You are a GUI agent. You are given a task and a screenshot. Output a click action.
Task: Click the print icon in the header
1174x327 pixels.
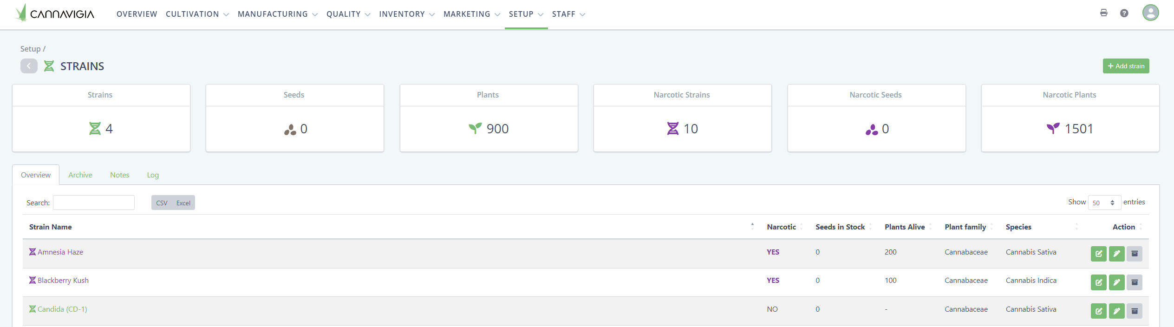(1103, 13)
